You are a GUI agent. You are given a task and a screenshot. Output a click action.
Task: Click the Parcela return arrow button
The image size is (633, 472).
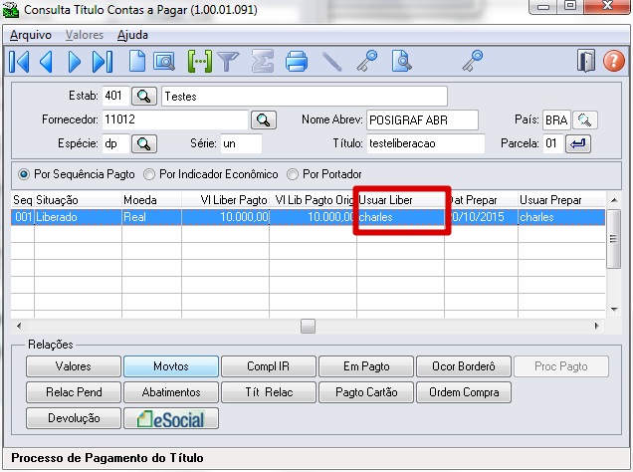pyautogui.click(x=578, y=143)
